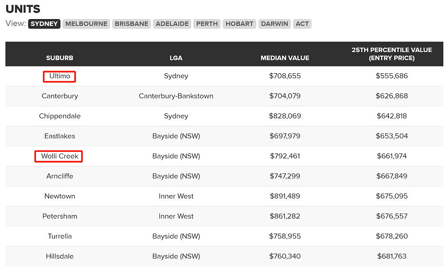Image resolution: width=445 pixels, height=268 pixels.
Task: Click Petersham median value $861,282
Action: pos(285,216)
